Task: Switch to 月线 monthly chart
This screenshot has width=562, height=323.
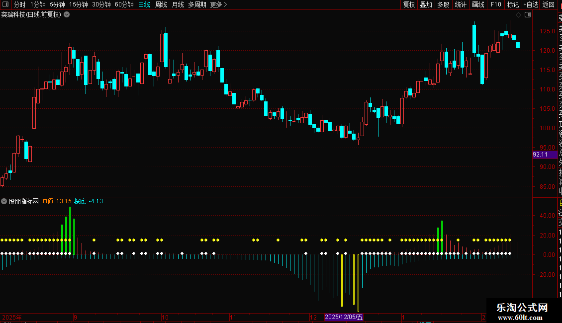Action: (x=178, y=4)
